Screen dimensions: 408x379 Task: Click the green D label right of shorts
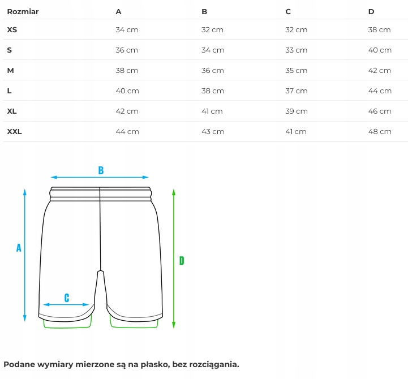tap(182, 260)
